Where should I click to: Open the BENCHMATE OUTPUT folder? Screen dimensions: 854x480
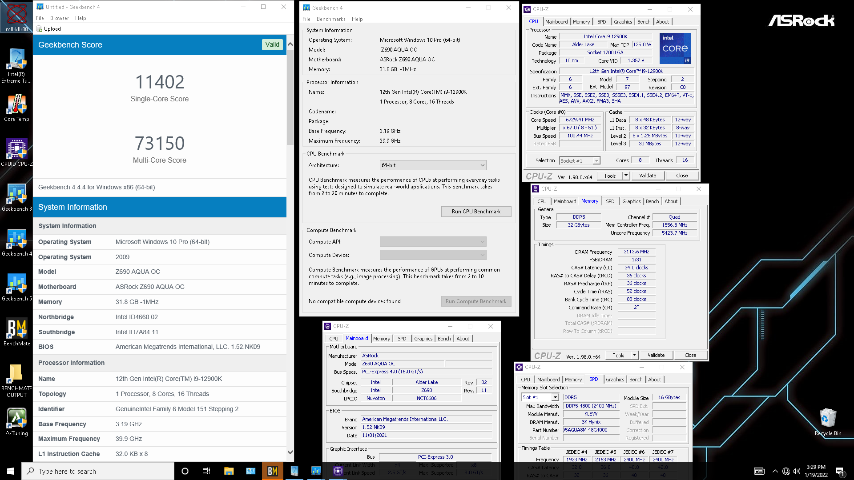coord(16,380)
